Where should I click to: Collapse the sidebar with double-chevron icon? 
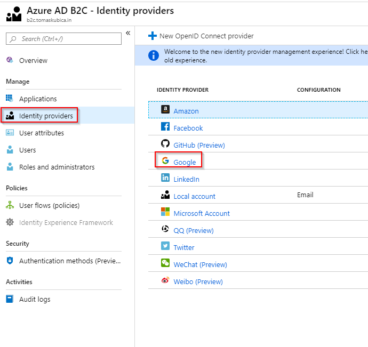[x=128, y=33]
